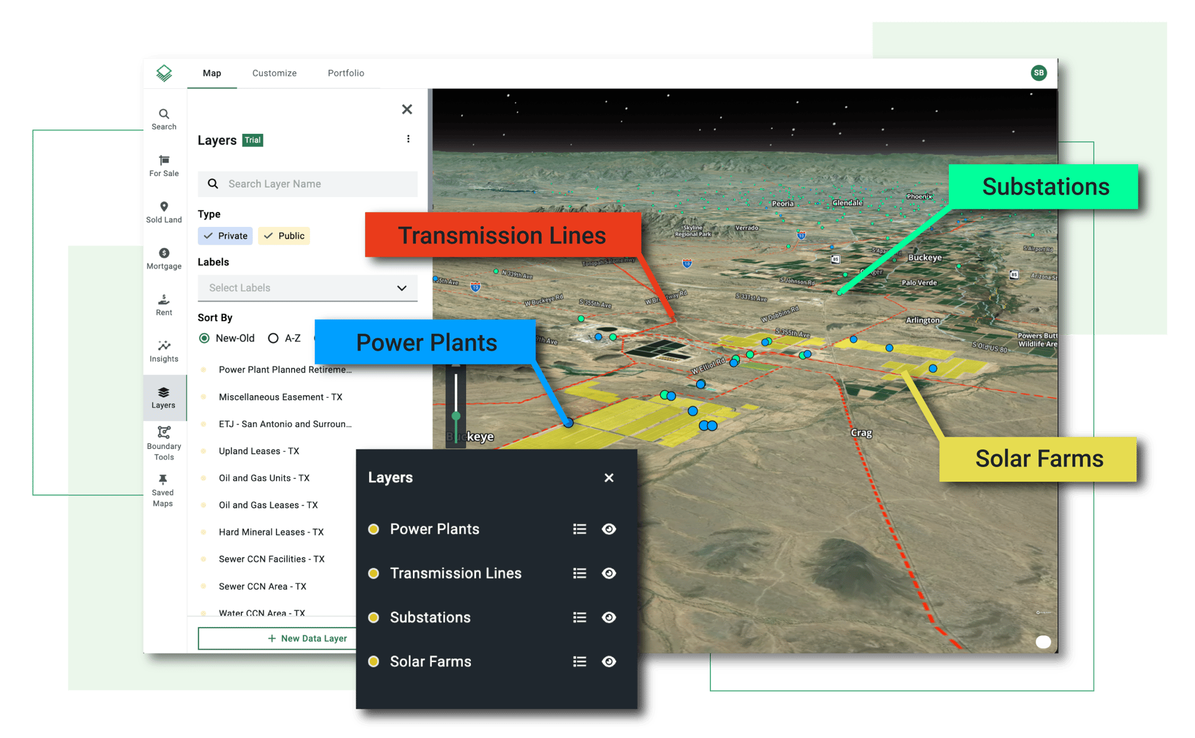Open the Sold Land sidebar item

pyautogui.click(x=164, y=212)
